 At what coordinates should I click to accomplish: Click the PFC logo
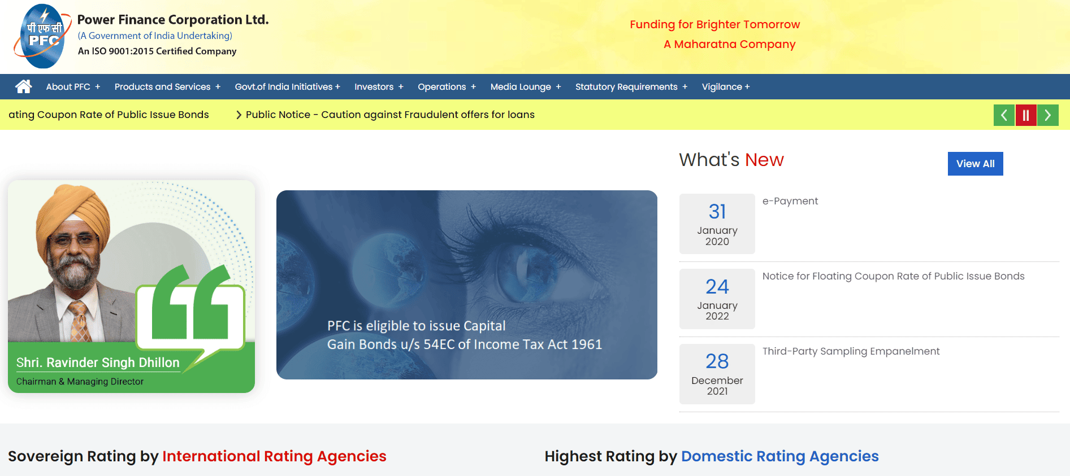click(x=42, y=36)
